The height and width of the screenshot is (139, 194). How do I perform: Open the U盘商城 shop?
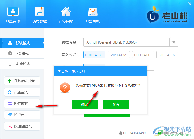pyautogui.click(x=93, y=15)
